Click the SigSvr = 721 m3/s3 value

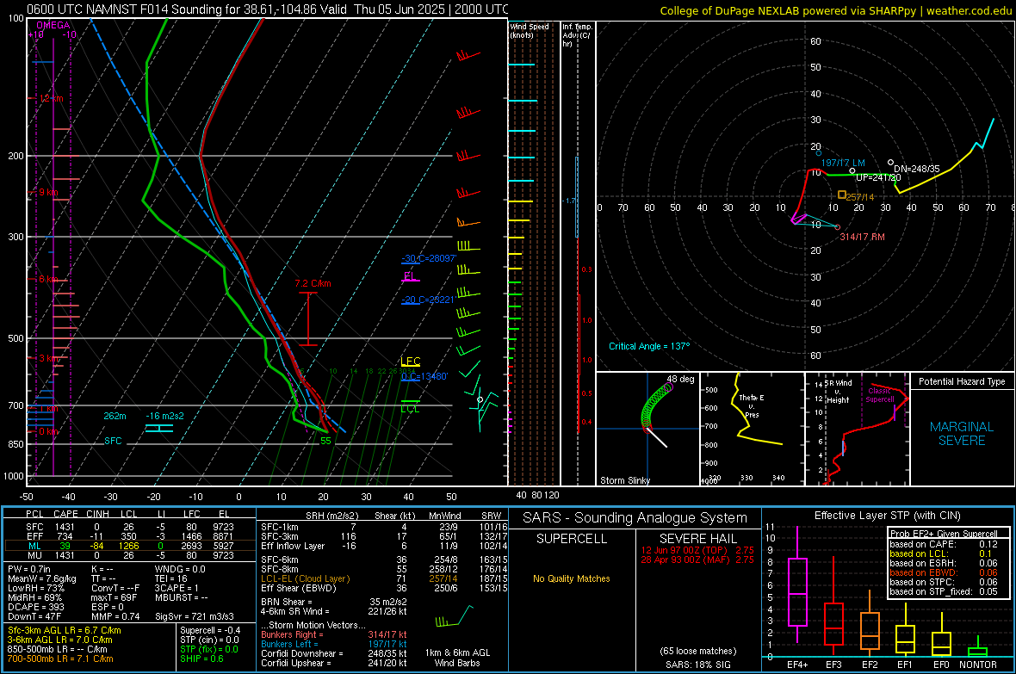pyautogui.click(x=195, y=616)
